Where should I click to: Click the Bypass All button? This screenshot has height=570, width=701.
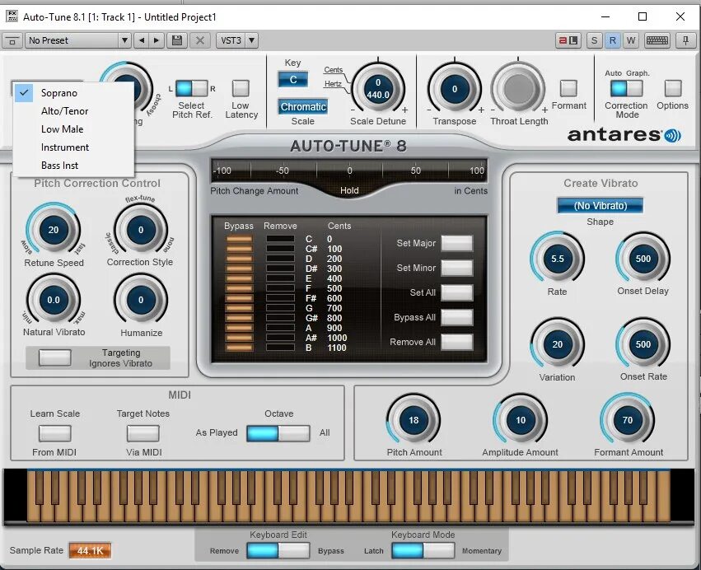[x=457, y=317]
